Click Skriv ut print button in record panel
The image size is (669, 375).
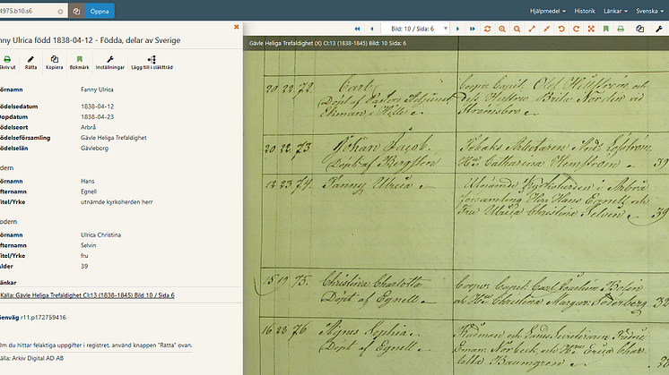(7, 63)
